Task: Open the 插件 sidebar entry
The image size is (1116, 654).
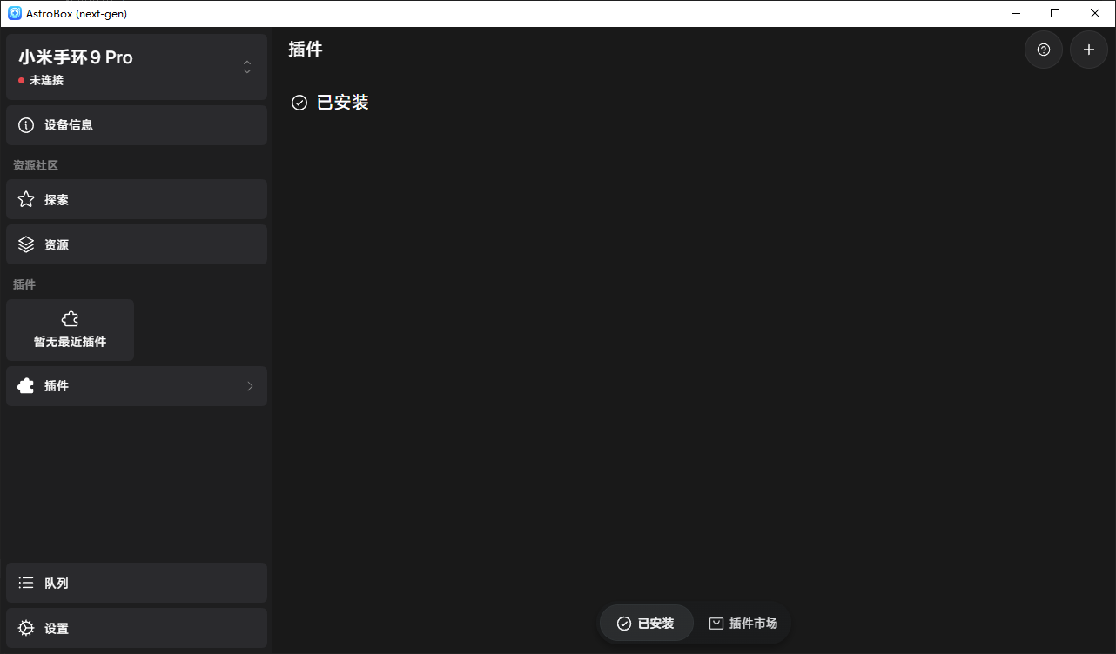Action: [x=137, y=386]
